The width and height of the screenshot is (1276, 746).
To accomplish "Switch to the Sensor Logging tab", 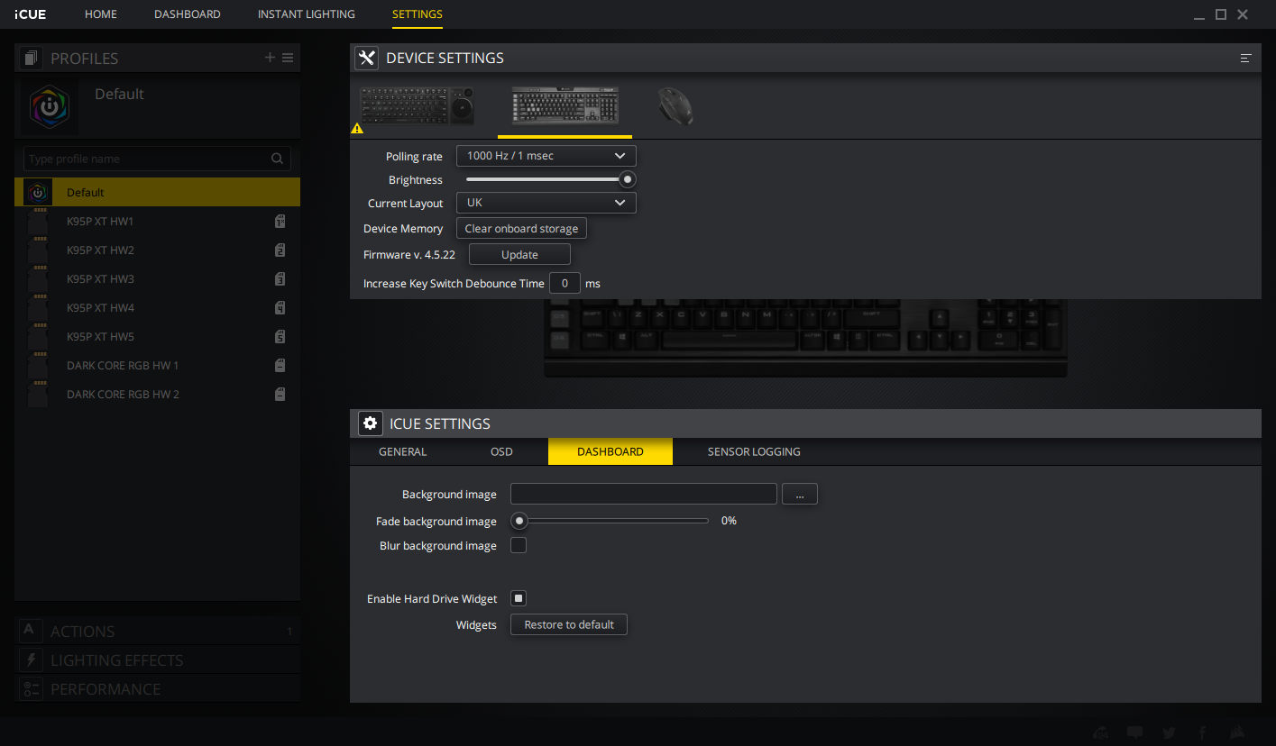I will (754, 451).
